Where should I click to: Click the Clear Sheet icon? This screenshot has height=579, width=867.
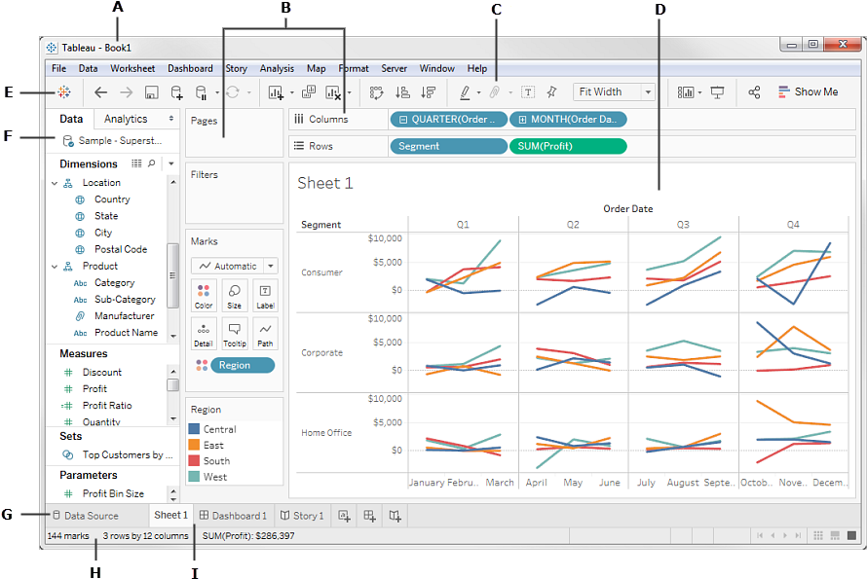(333, 92)
